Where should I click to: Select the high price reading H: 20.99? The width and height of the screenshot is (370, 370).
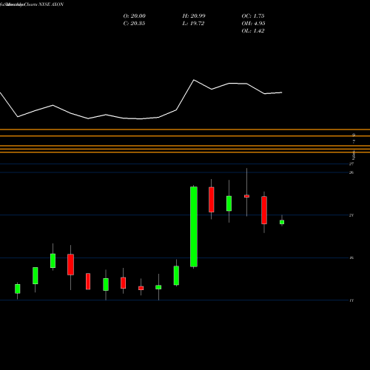(x=194, y=16)
